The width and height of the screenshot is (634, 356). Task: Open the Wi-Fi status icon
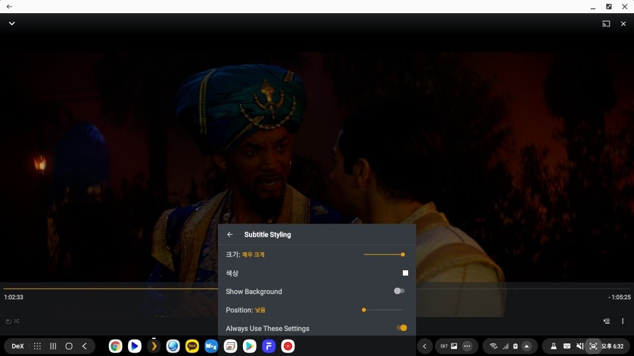coord(493,346)
